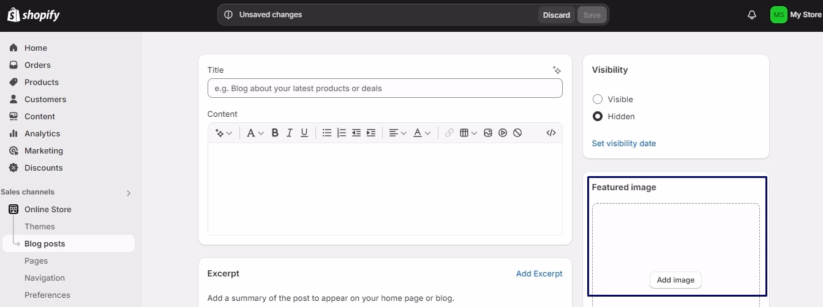The width and height of the screenshot is (823, 307).
Task: Select Blog posts in sidebar
Action: pyautogui.click(x=69, y=243)
